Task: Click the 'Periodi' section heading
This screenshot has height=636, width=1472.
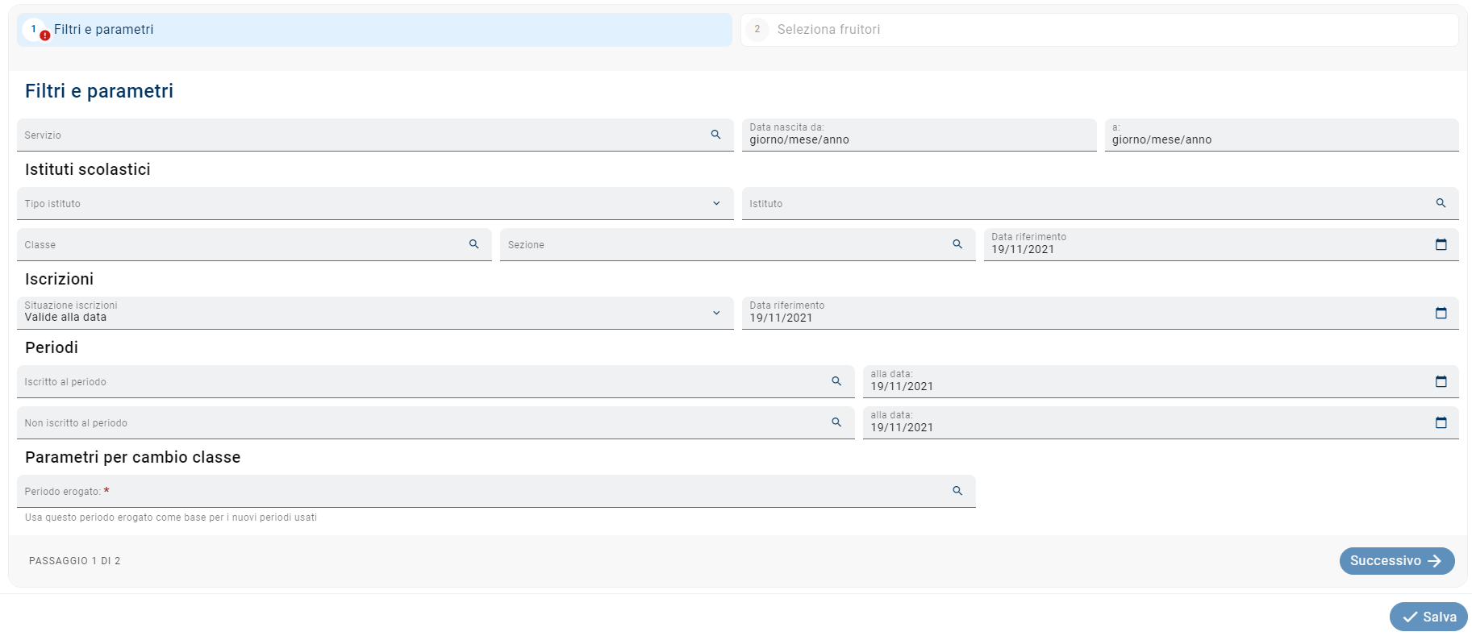Action: pos(52,347)
